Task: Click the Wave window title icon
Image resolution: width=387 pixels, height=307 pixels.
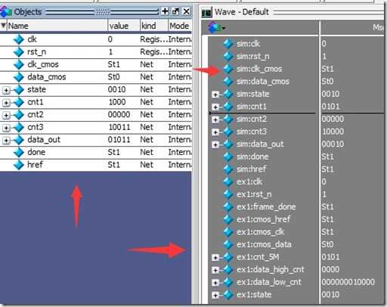Action: click(x=206, y=12)
